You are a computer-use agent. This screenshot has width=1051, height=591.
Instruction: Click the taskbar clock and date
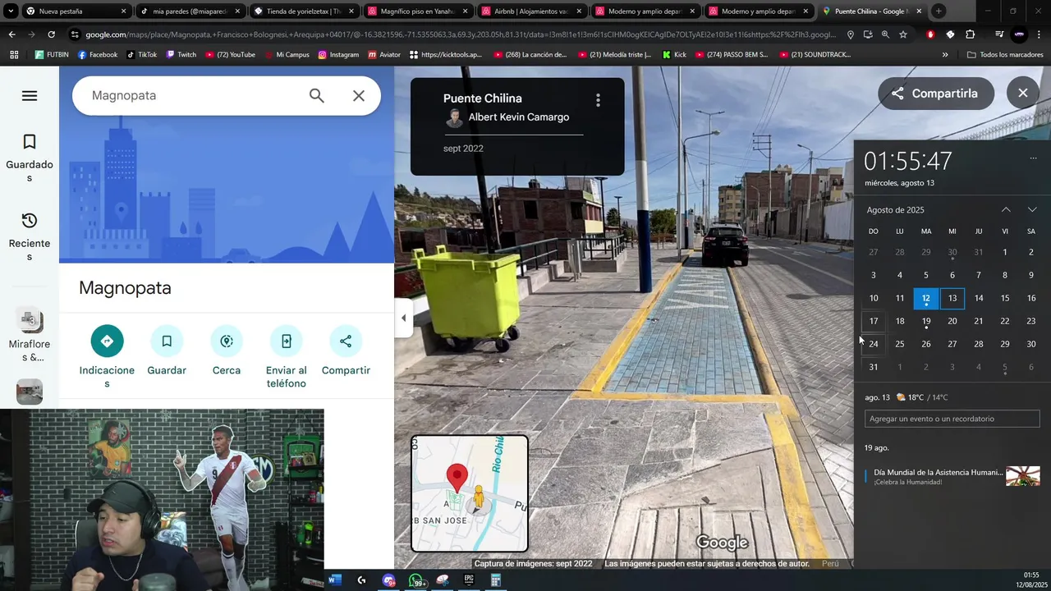pyautogui.click(x=1031, y=580)
